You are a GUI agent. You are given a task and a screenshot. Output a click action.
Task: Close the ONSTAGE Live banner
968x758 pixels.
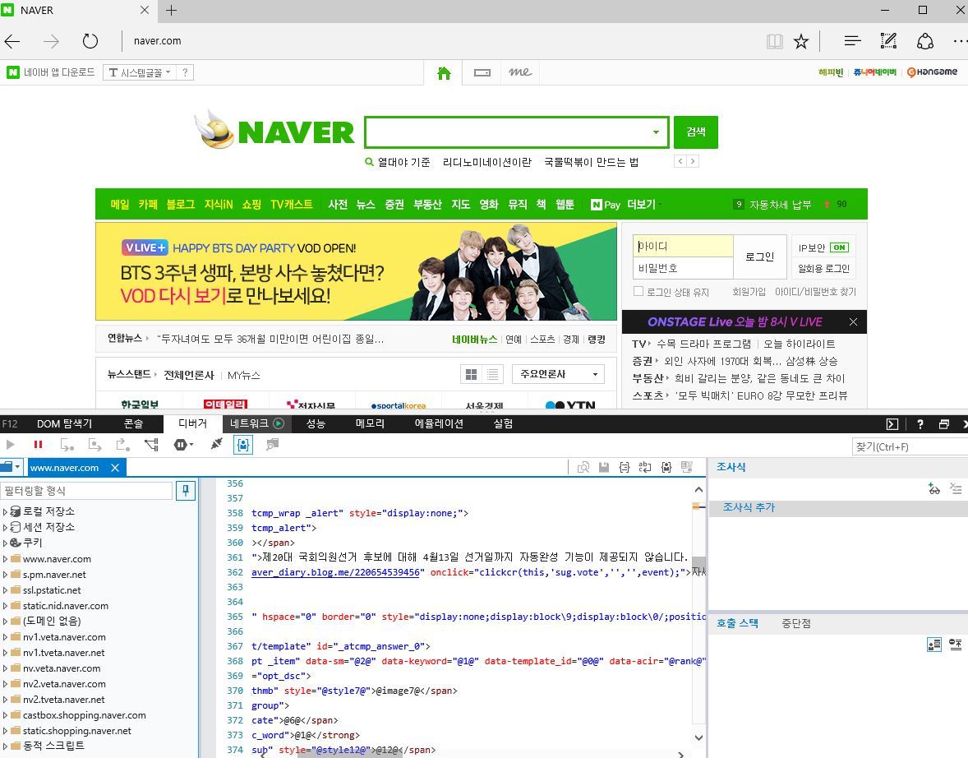[853, 321]
